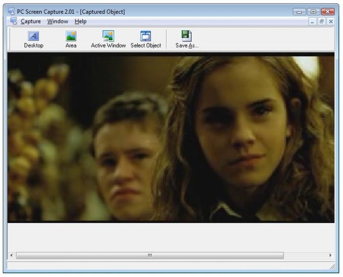343x277 pixels.
Task: Capture the Active Window
Action: tap(108, 39)
